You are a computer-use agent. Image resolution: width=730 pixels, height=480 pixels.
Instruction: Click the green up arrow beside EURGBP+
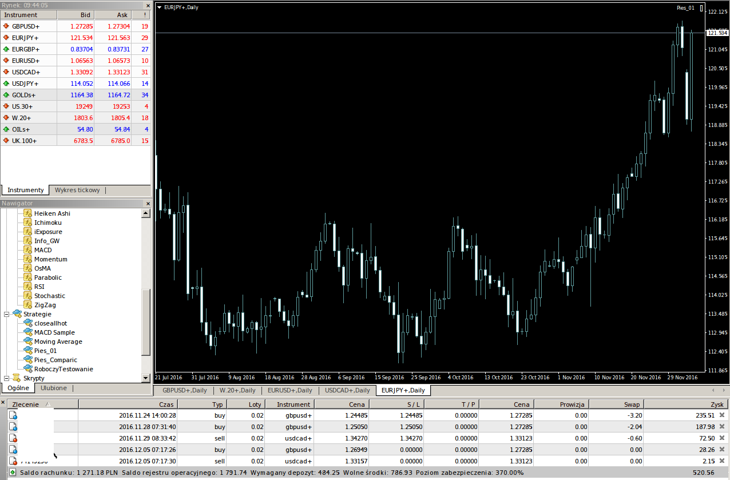(x=6, y=49)
